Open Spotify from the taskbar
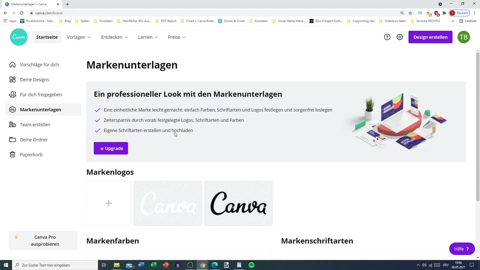 point(251,265)
